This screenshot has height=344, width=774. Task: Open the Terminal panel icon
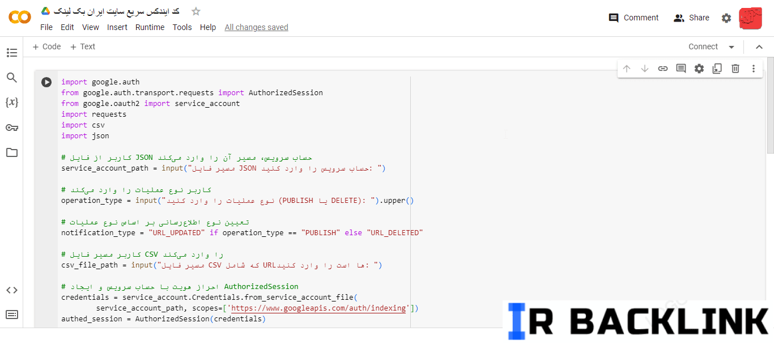12,315
